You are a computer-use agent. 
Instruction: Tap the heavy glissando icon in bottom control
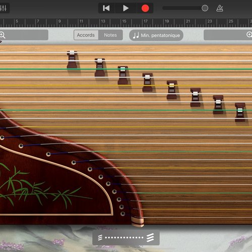tap(150, 237)
